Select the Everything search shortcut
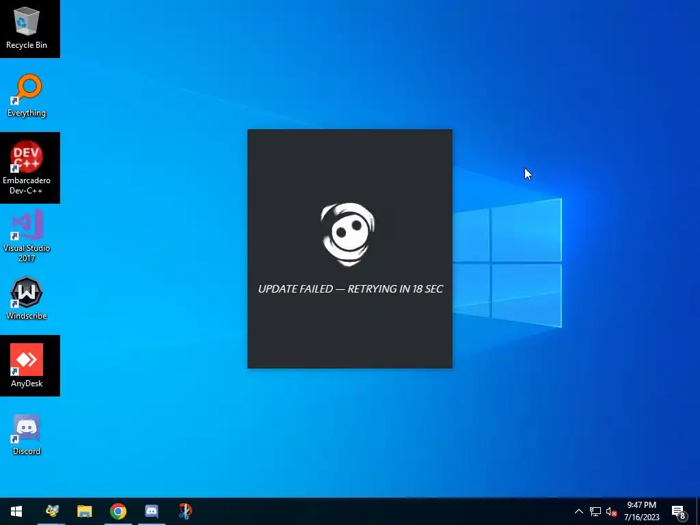Image resolution: width=700 pixels, height=525 pixels. click(x=27, y=96)
